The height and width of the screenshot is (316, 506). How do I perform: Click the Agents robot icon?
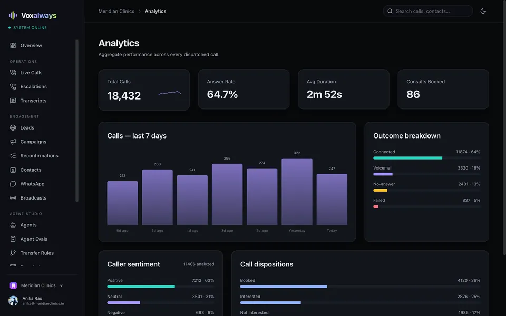tap(13, 225)
